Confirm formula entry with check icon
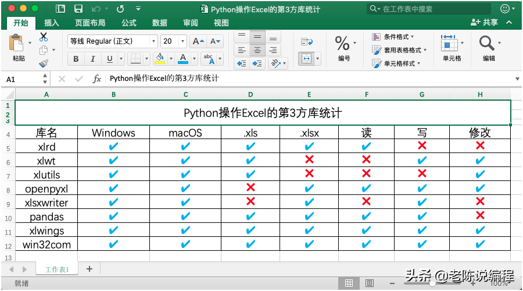Viewport: 523px width, 291px height. (79, 79)
